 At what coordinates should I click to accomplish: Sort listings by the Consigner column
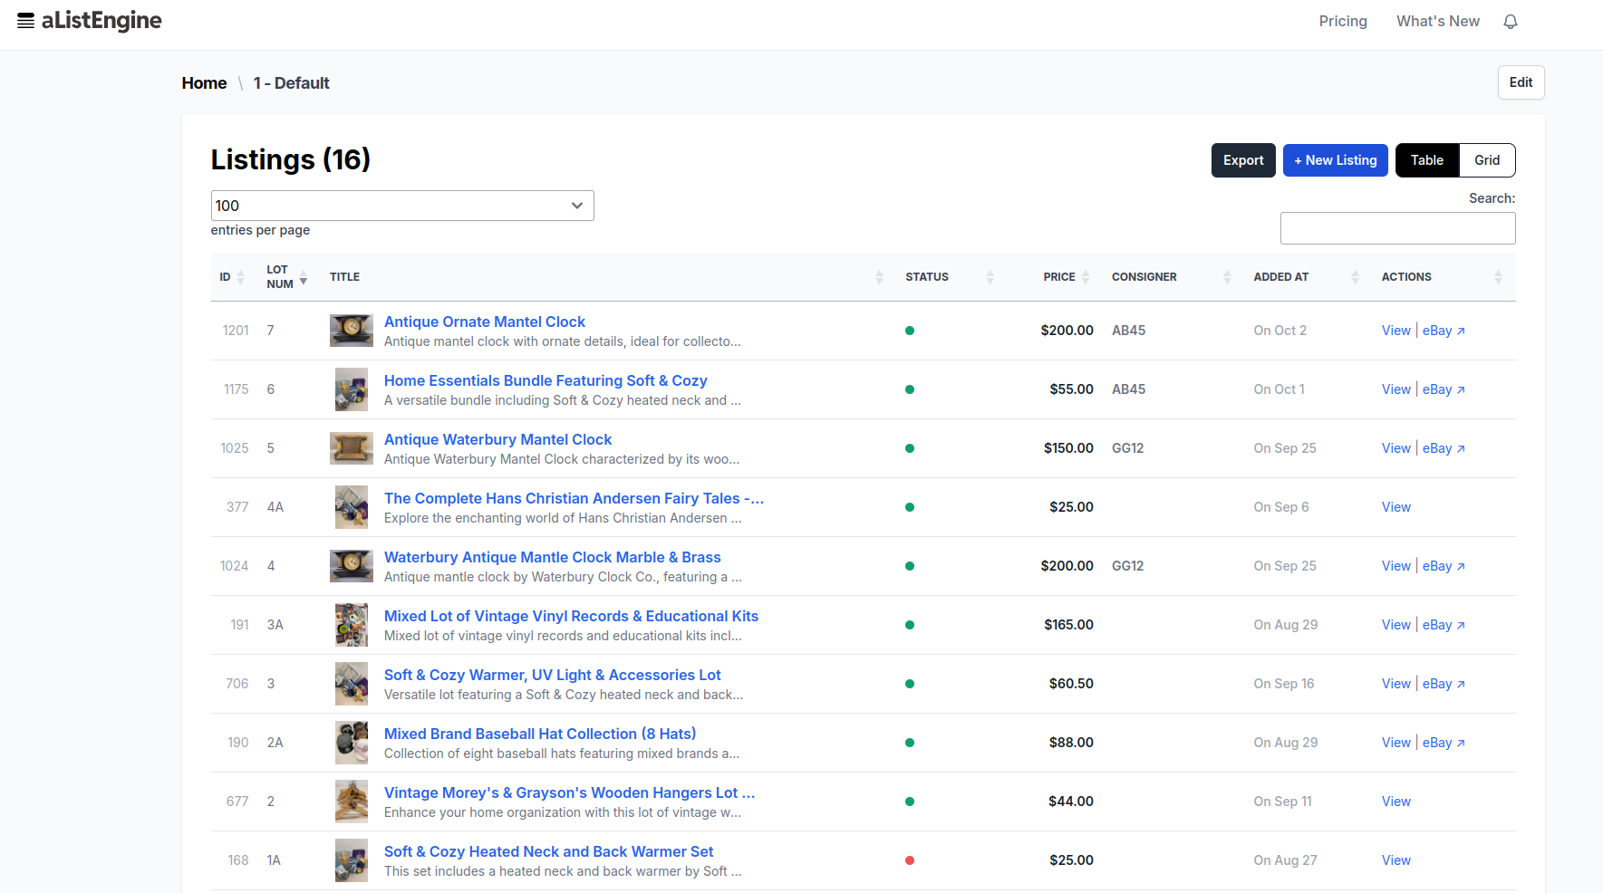1227,277
